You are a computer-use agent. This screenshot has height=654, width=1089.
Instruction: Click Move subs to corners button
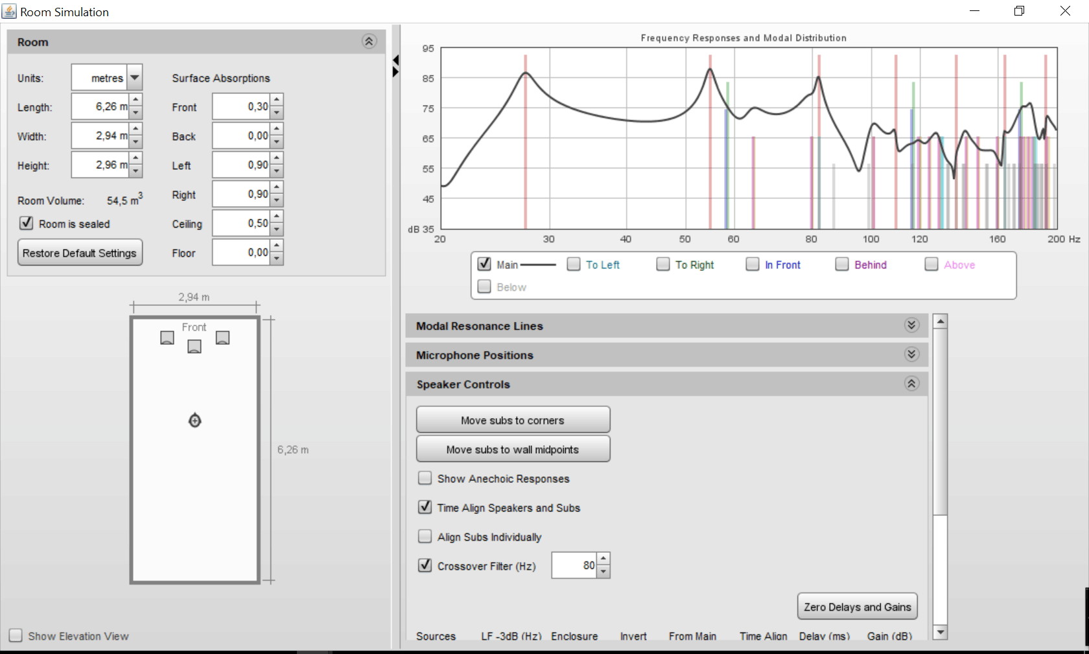coord(513,420)
